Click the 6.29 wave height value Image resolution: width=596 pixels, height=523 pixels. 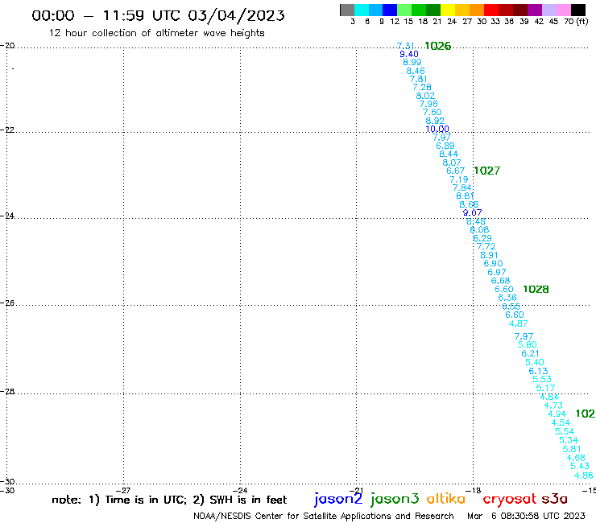tap(482, 238)
